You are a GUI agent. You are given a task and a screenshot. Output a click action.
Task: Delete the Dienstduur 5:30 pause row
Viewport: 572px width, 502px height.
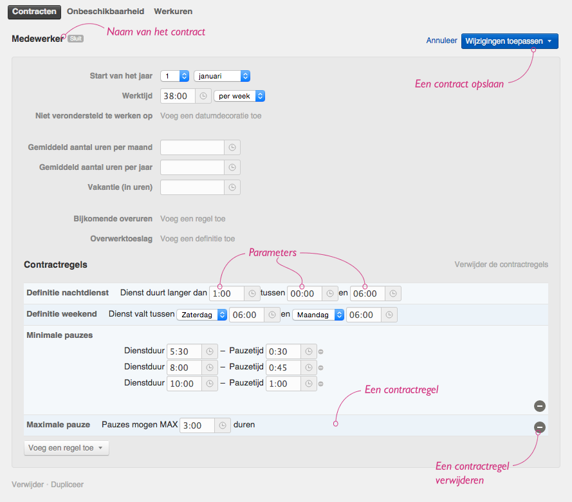point(321,352)
